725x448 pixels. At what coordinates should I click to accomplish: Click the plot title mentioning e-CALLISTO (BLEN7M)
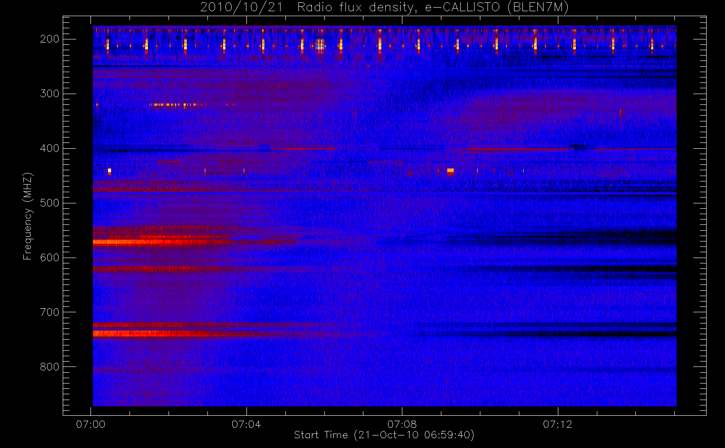click(384, 7)
